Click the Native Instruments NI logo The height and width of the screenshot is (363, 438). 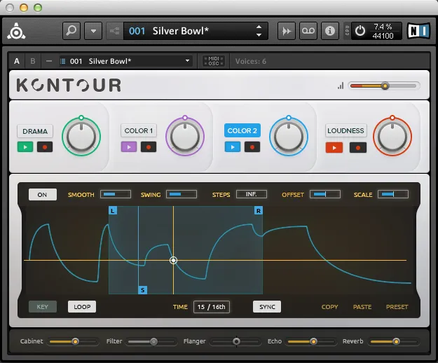418,31
